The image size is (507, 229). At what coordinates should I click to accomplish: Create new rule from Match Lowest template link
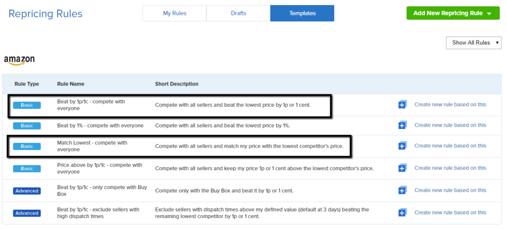point(450,146)
